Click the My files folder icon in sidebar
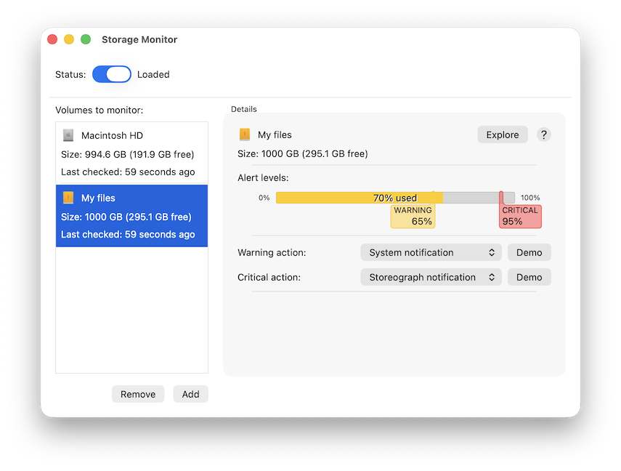Viewport: 621px width, 471px height. (69, 197)
